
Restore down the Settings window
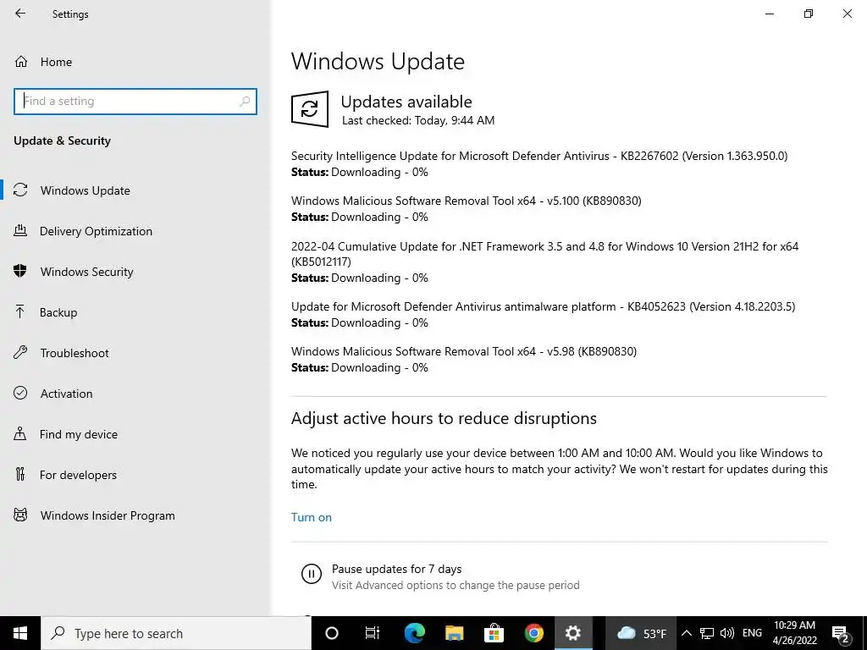[809, 14]
